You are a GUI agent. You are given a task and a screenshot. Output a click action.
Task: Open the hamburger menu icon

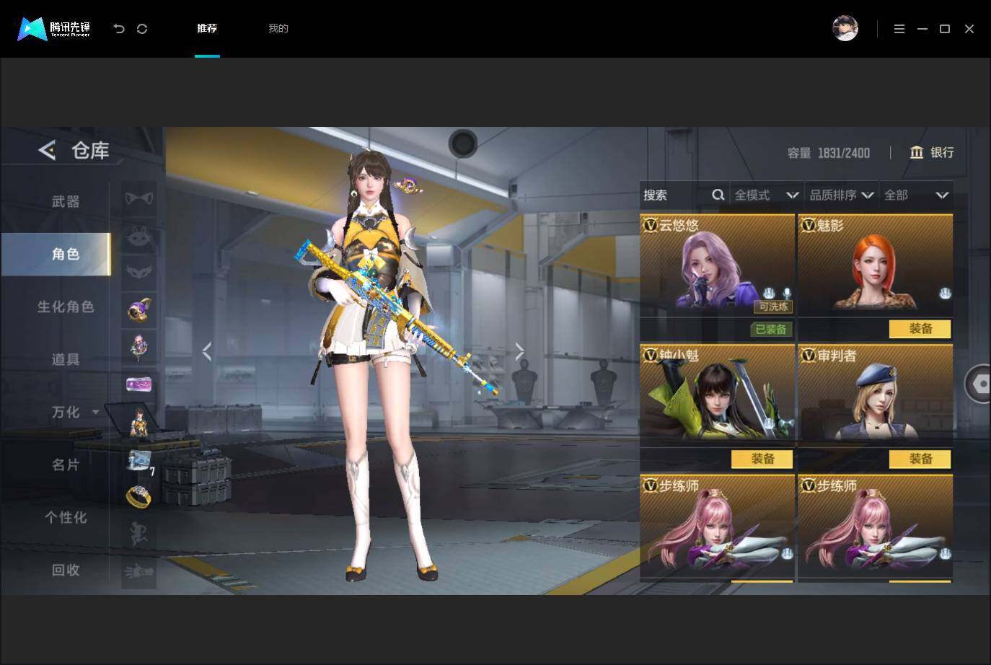(899, 29)
